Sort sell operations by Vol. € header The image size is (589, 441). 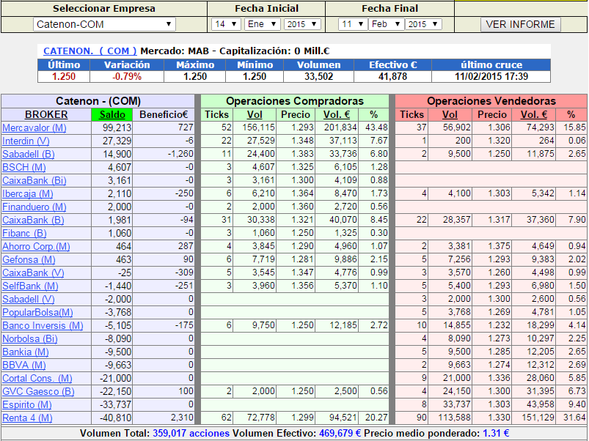coord(534,114)
